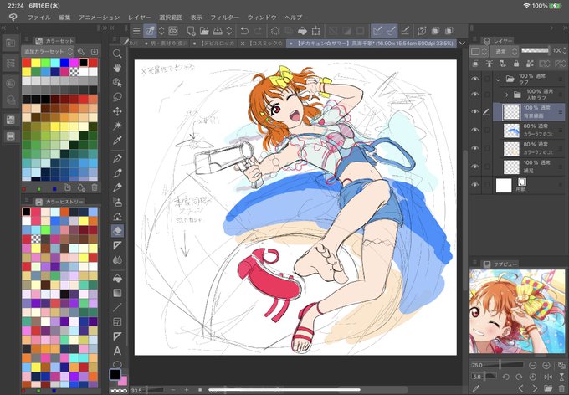The width and height of the screenshot is (569, 395).
Task: Select the Zoom magnifier tool
Action: (117, 54)
